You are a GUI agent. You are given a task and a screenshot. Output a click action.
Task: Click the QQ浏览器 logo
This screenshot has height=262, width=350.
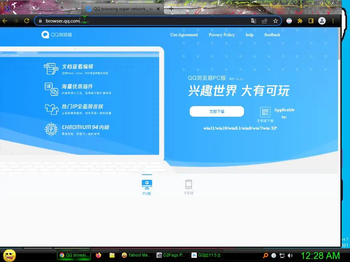click(x=57, y=35)
